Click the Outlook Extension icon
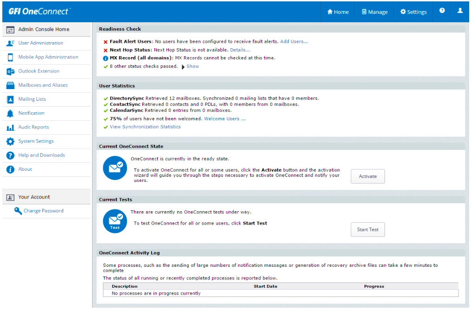This screenshot has height=310, width=471. pos(10,71)
